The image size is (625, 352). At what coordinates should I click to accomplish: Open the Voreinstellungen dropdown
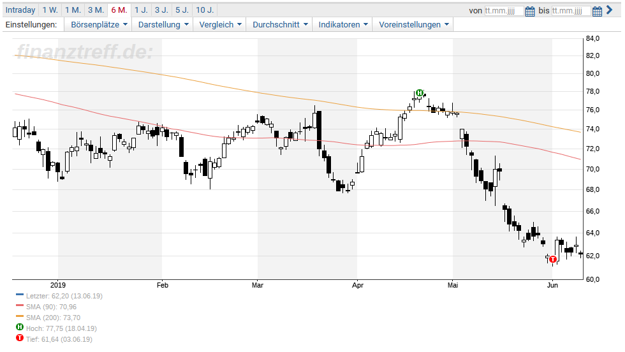[413, 25]
